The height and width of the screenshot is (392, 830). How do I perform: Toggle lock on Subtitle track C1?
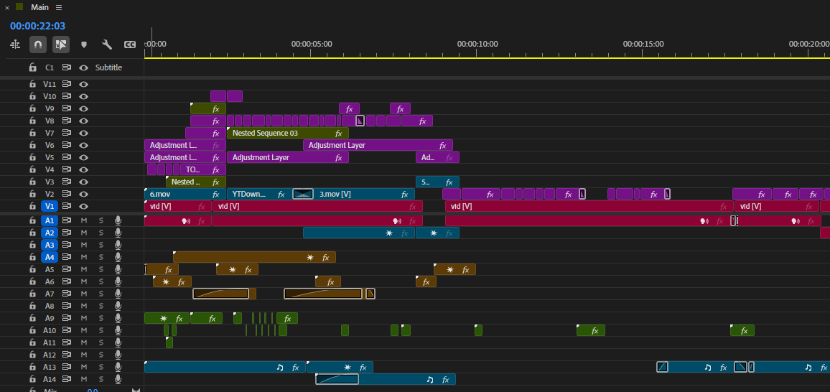(x=33, y=67)
